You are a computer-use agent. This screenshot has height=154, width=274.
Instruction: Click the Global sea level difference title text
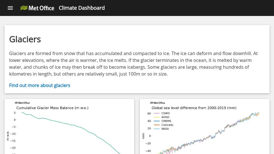194,108
